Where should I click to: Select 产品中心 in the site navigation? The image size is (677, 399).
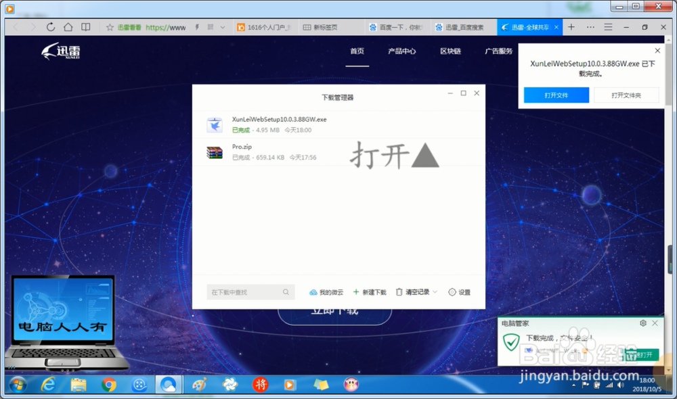(x=401, y=51)
